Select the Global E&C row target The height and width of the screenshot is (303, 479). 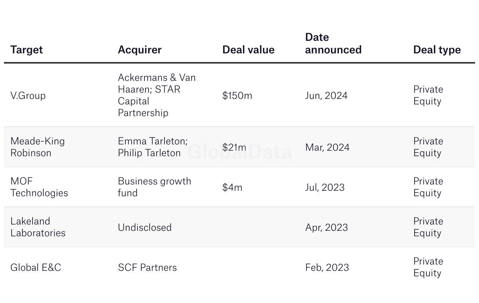(36, 267)
